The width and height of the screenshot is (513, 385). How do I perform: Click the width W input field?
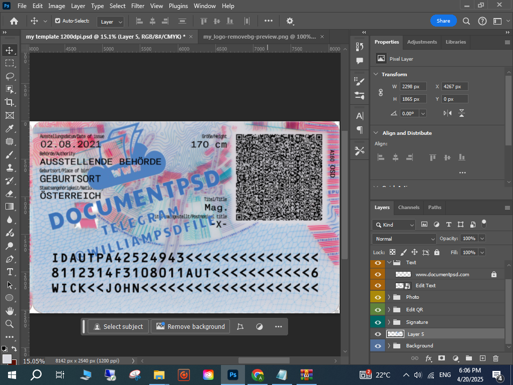point(413,86)
